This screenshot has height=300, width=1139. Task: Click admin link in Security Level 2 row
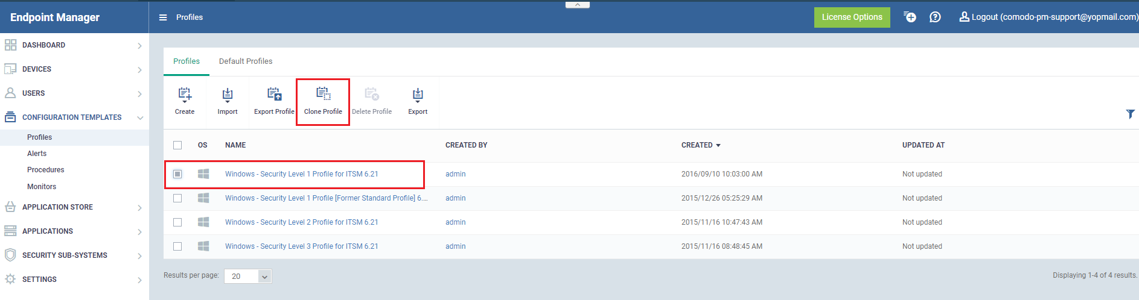(x=456, y=222)
